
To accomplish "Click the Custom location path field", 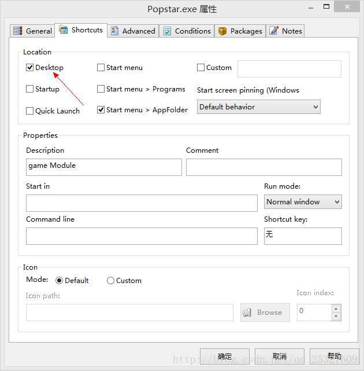I will click(x=289, y=69).
